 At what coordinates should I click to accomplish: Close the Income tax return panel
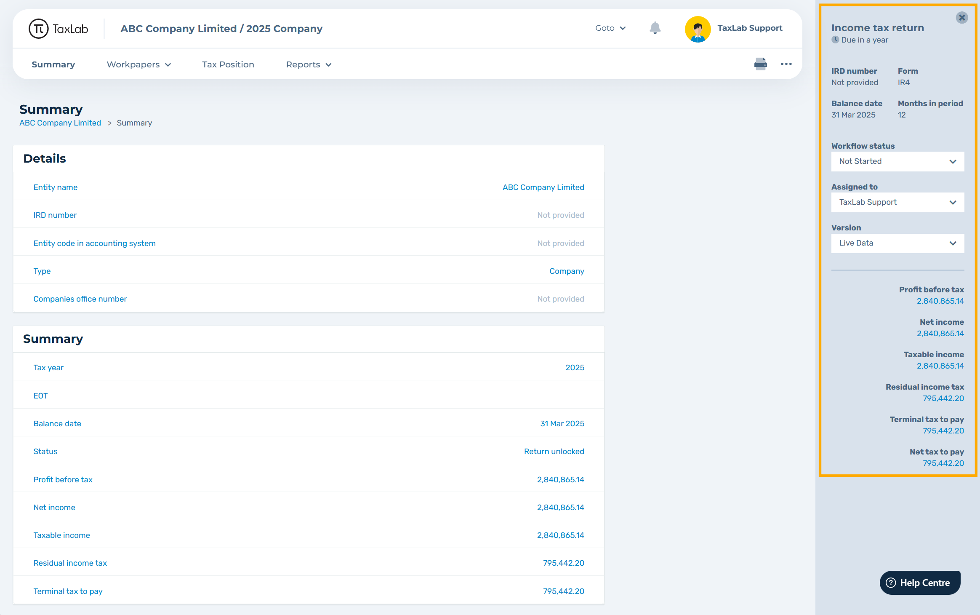click(961, 18)
